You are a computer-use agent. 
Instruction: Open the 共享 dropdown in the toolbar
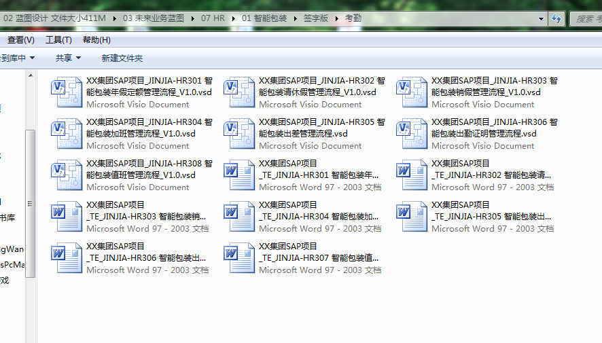coord(68,58)
